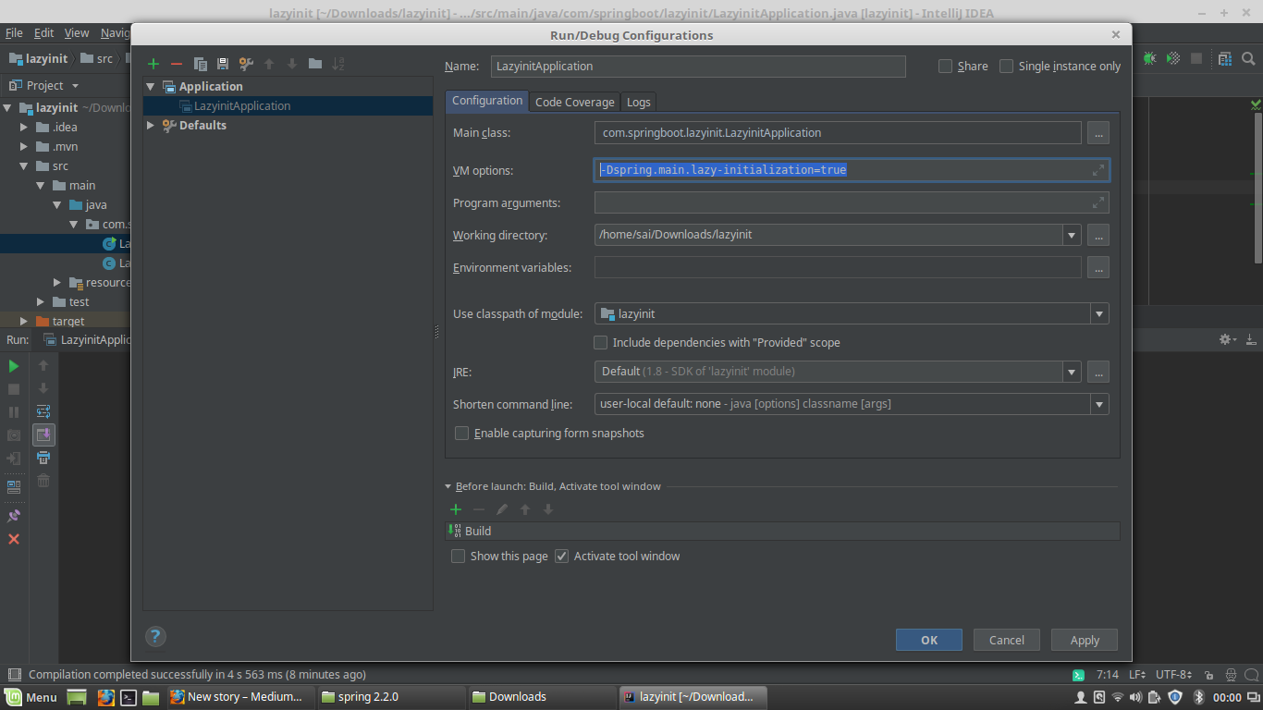Check Include dependencies with Provided scope
1263x710 pixels.
click(x=601, y=342)
